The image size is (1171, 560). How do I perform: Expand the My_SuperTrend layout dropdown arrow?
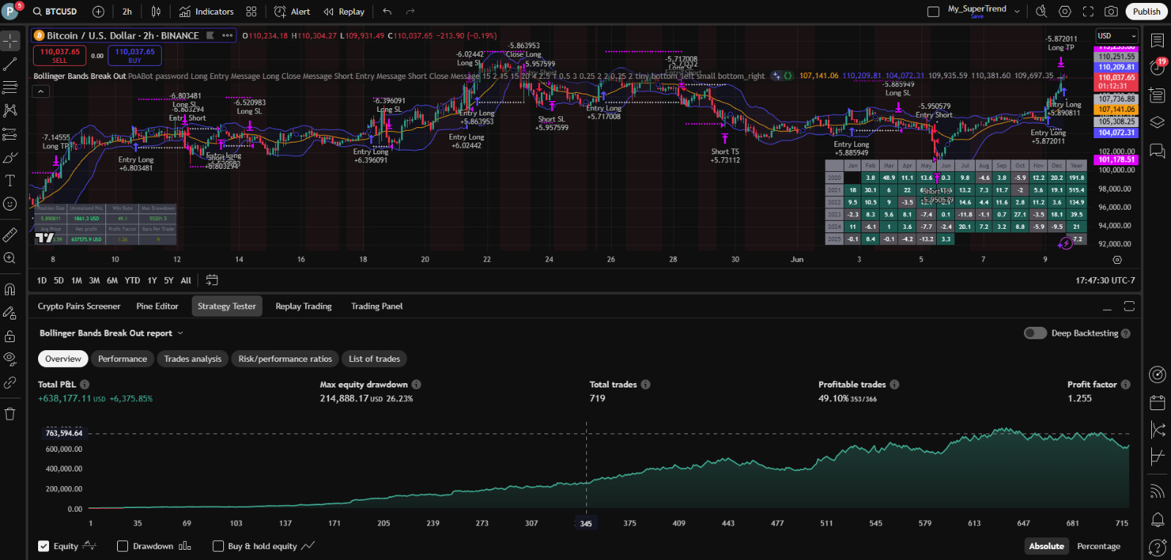1017,12
